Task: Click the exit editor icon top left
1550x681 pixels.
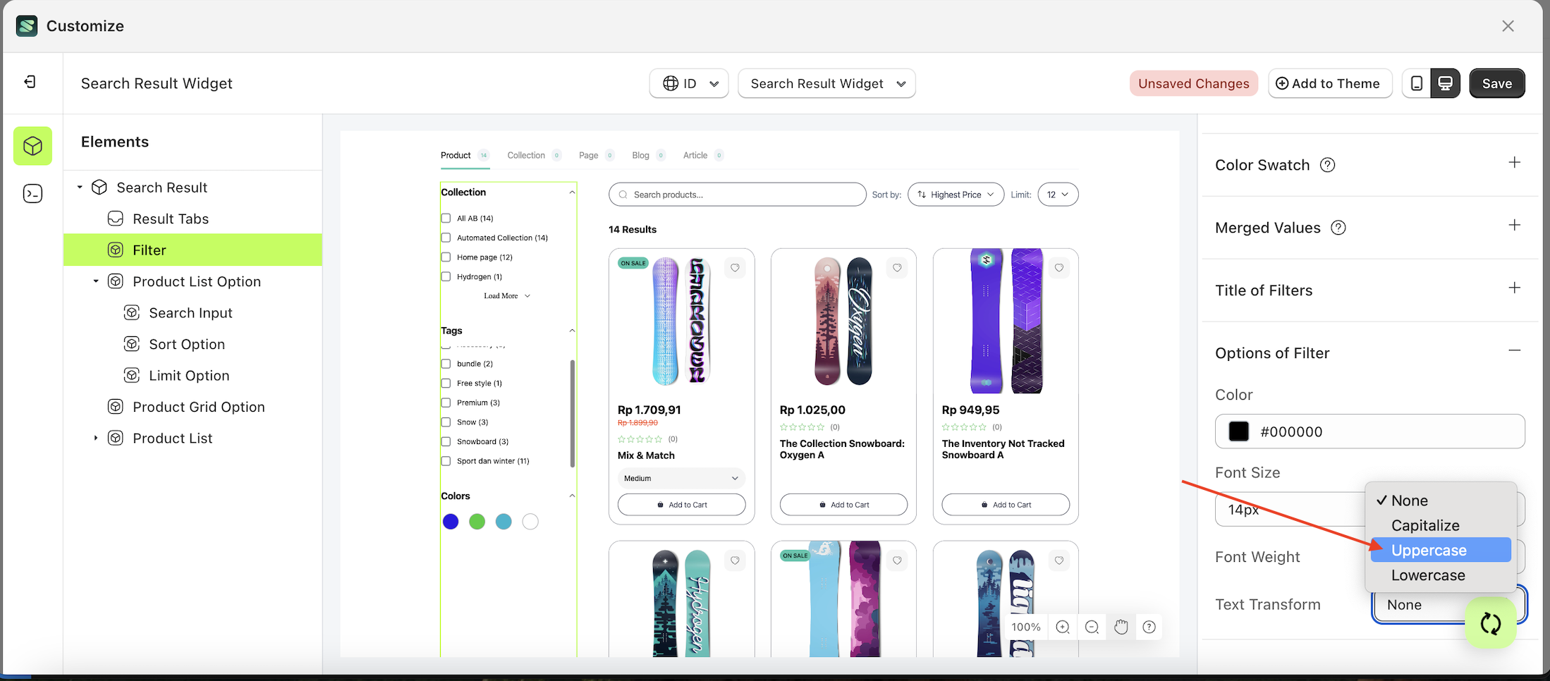Action: (30, 82)
